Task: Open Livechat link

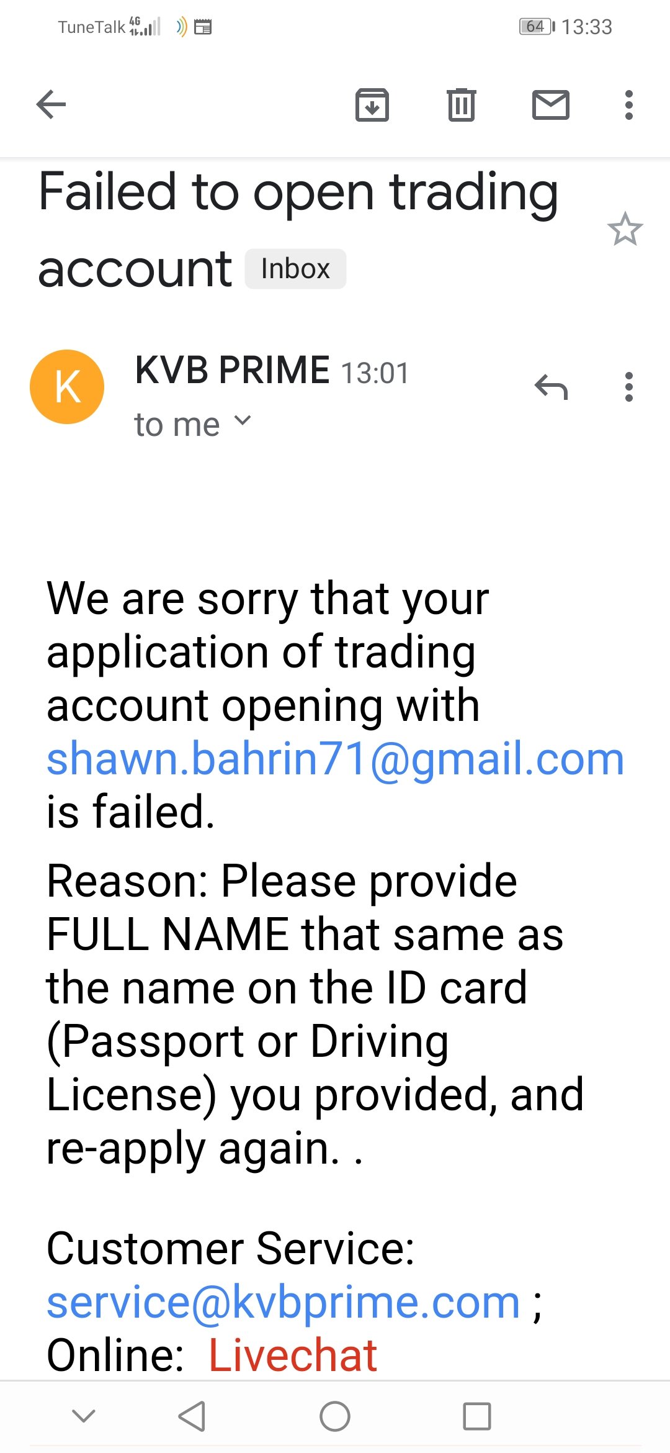Action: [x=292, y=1355]
